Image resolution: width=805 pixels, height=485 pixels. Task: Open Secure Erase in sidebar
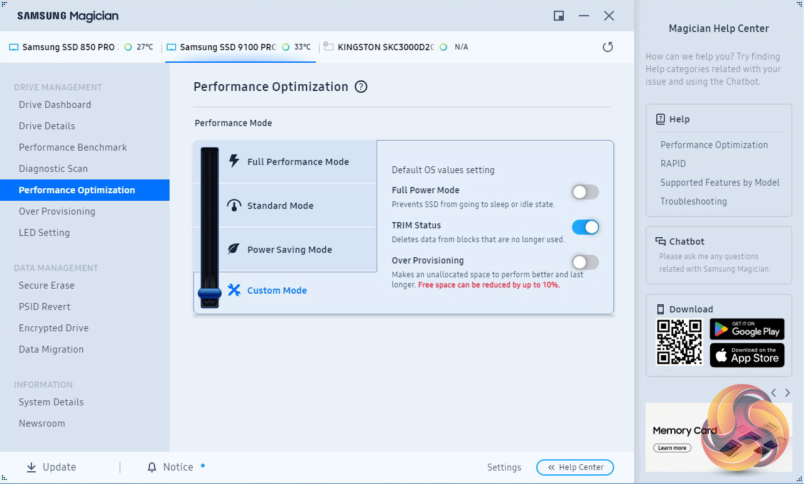click(x=85, y=285)
